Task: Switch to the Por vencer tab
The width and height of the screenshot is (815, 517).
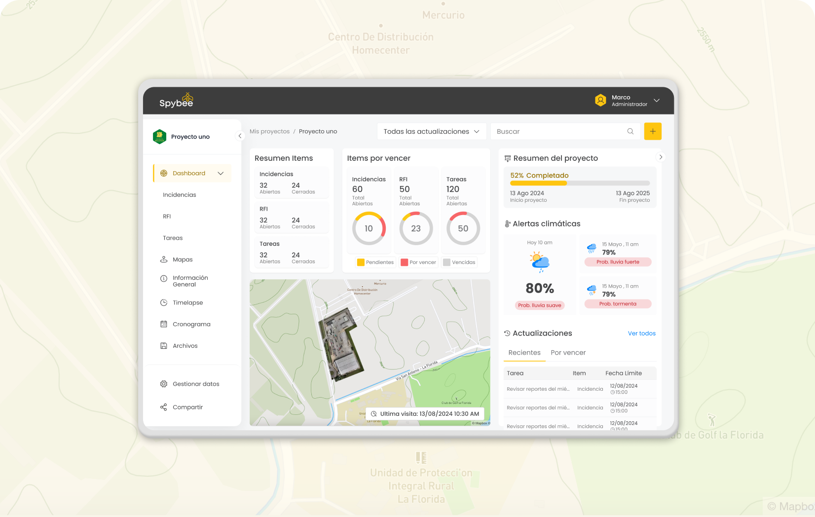Action: [568, 353]
